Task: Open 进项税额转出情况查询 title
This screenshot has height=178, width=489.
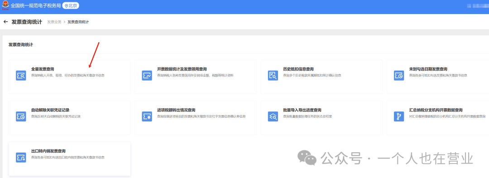Action: pyautogui.click(x=176, y=110)
